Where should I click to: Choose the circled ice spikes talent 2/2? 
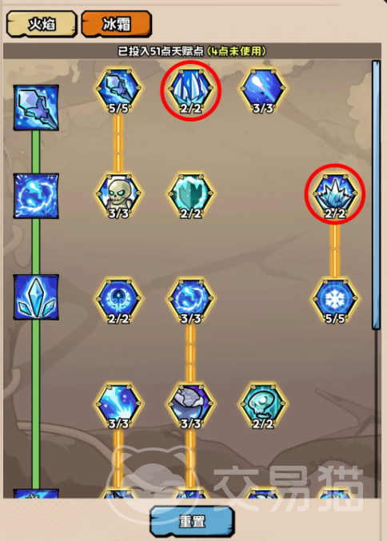point(190,90)
